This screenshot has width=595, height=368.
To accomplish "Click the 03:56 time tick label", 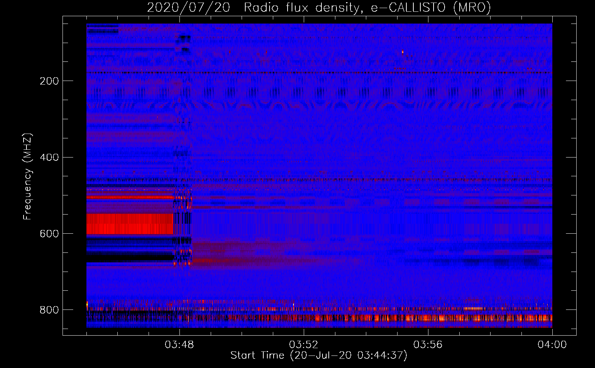I will point(428,345).
